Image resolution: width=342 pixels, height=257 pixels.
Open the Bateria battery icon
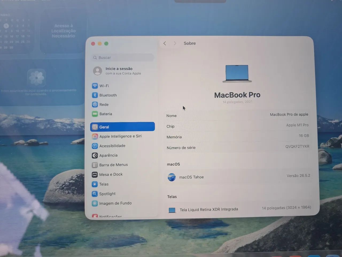point(95,114)
